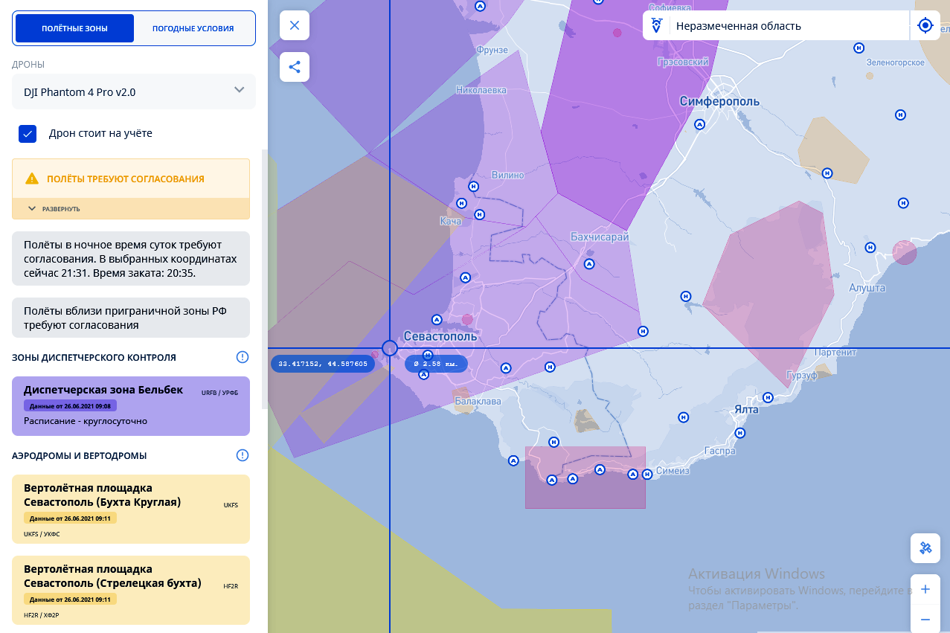The image size is (950, 633).
Task: Click the 'Алушта' town label
Action: click(867, 288)
